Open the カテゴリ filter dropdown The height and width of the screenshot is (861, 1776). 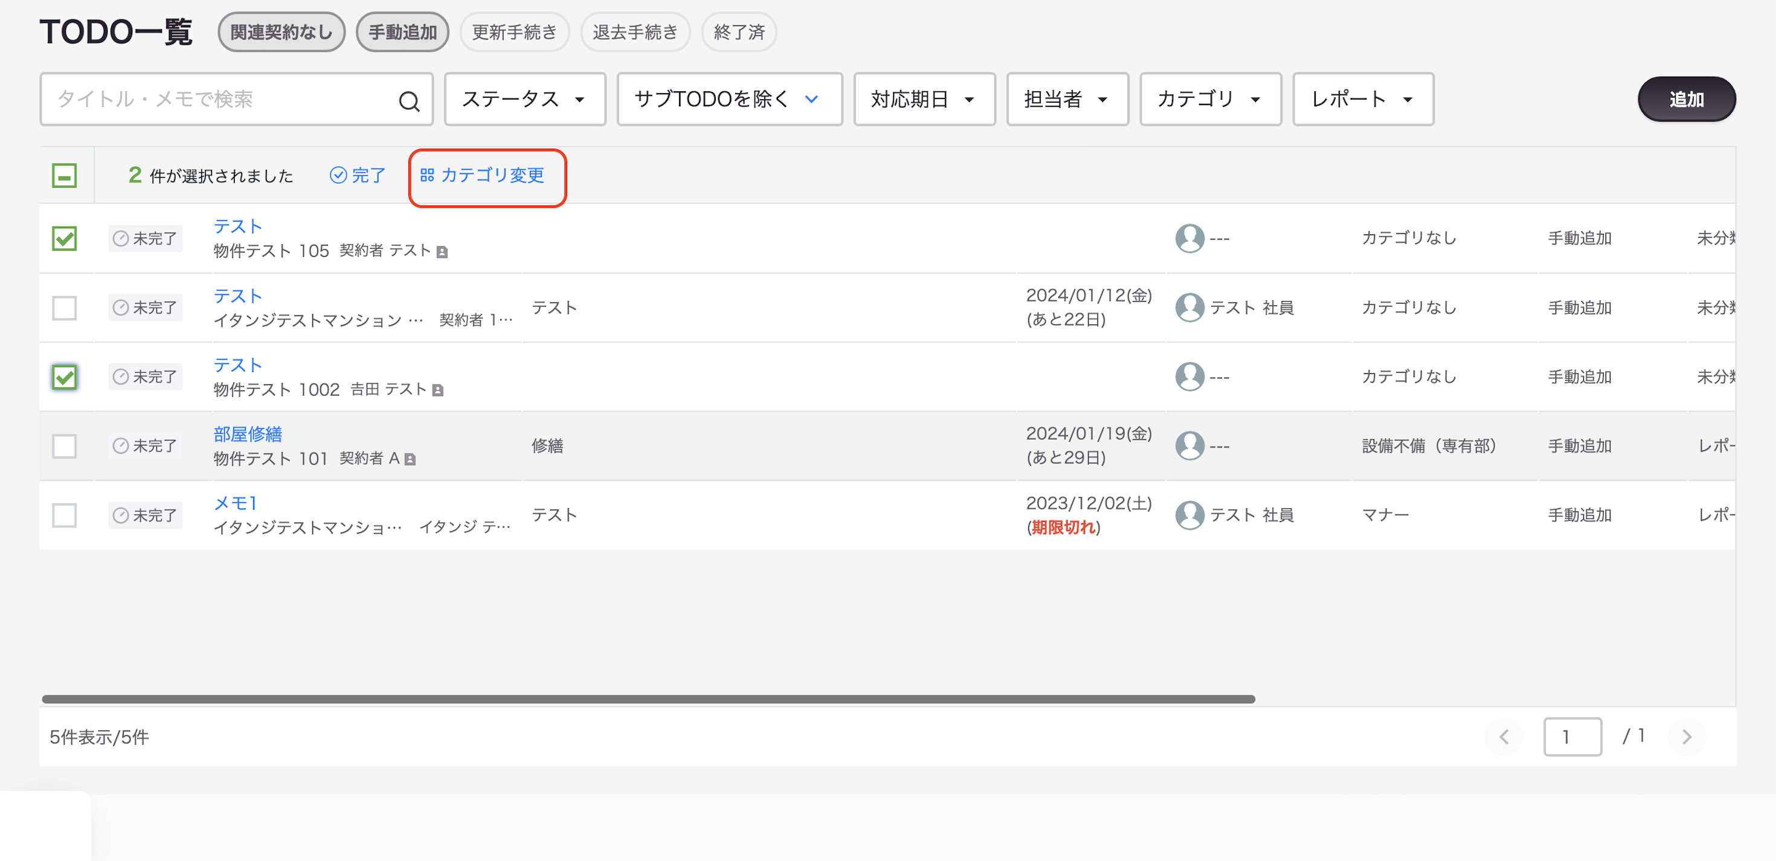[1210, 99]
